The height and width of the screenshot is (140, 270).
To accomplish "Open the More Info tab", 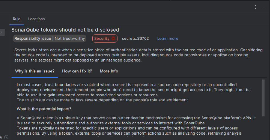I will point(109,71).
